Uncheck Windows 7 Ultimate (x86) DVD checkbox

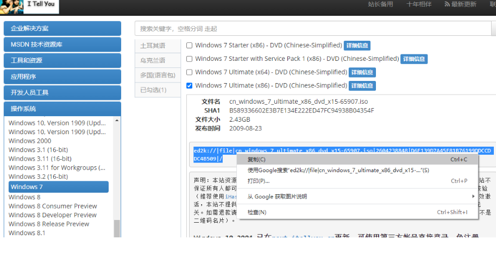[x=190, y=86]
